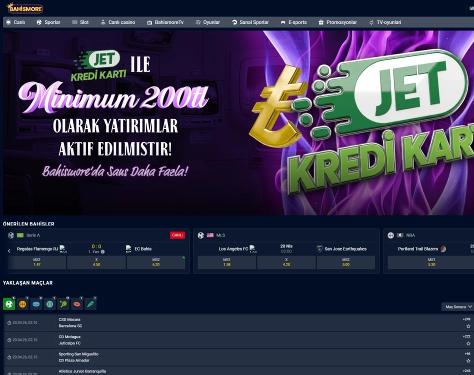
Task: Click the ÖNERİLEN BAHİSLER heading
Action: point(28,224)
